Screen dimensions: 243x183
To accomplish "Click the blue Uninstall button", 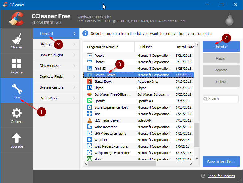I will pos(221,46).
